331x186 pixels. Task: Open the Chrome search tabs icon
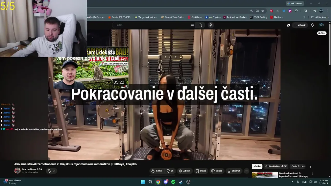point(305,11)
